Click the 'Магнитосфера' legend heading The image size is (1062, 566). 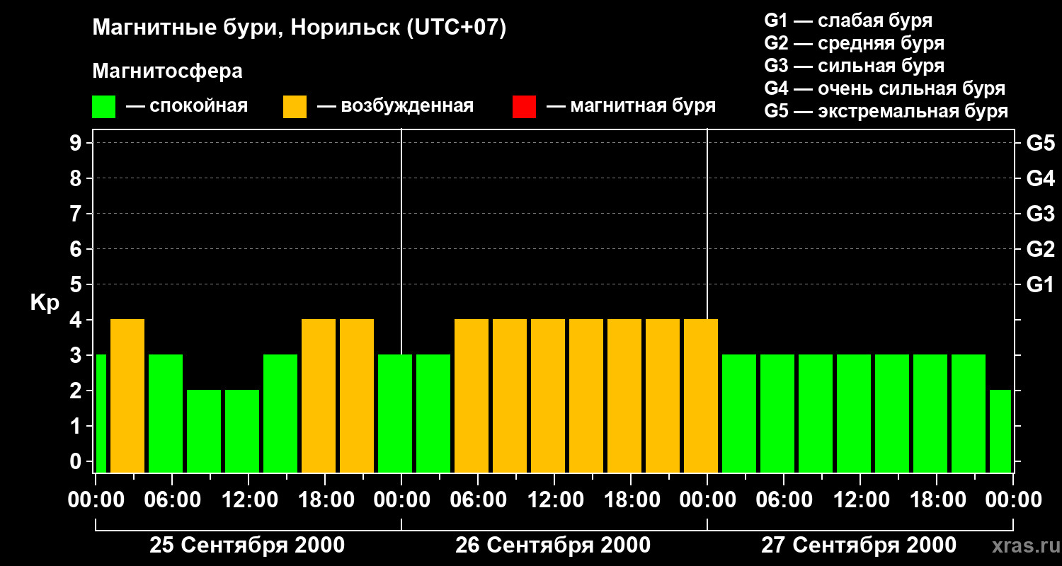pyautogui.click(x=167, y=71)
